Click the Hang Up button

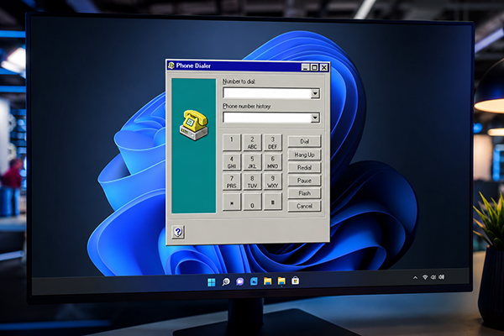tap(304, 155)
